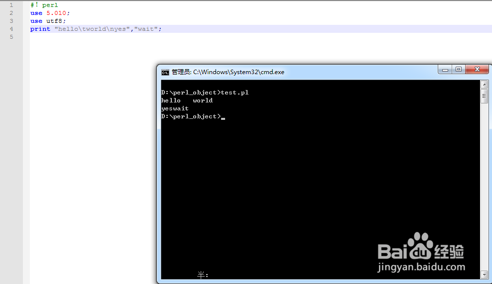Click line number 2 in editor gutter
The width and height of the screenshot is (492, 284).
pos(11,13)
